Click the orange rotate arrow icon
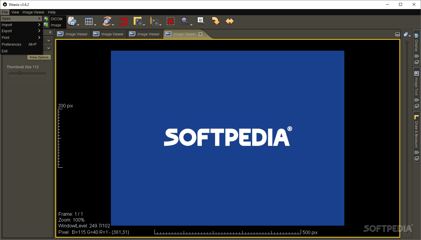The height and width of the screenshot is (240, 421). click(x=216, y=21)
